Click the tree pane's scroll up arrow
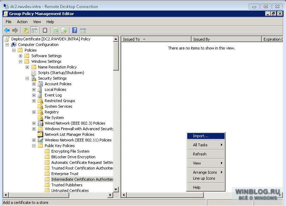The width and height of the screenshot is (286, 206). point(116,39)
